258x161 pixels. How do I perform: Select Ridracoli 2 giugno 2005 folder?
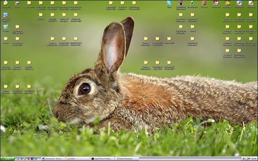pos(250,17)
